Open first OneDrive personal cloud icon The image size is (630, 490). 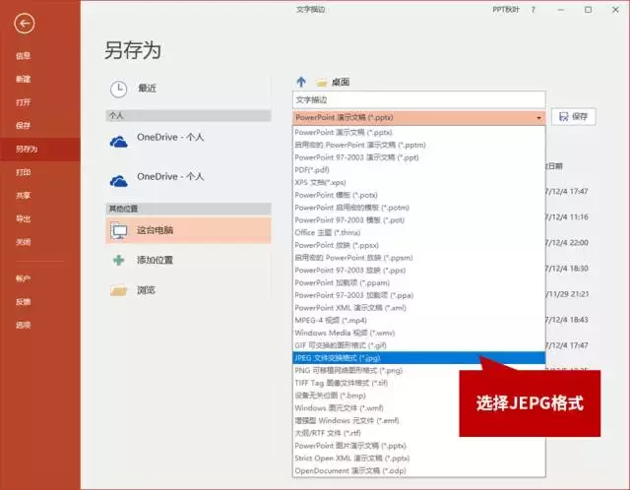pos(119,142)
